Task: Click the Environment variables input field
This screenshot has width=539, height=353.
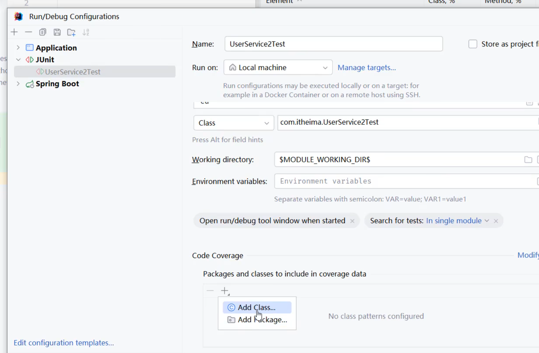Action: pos(403,181)
